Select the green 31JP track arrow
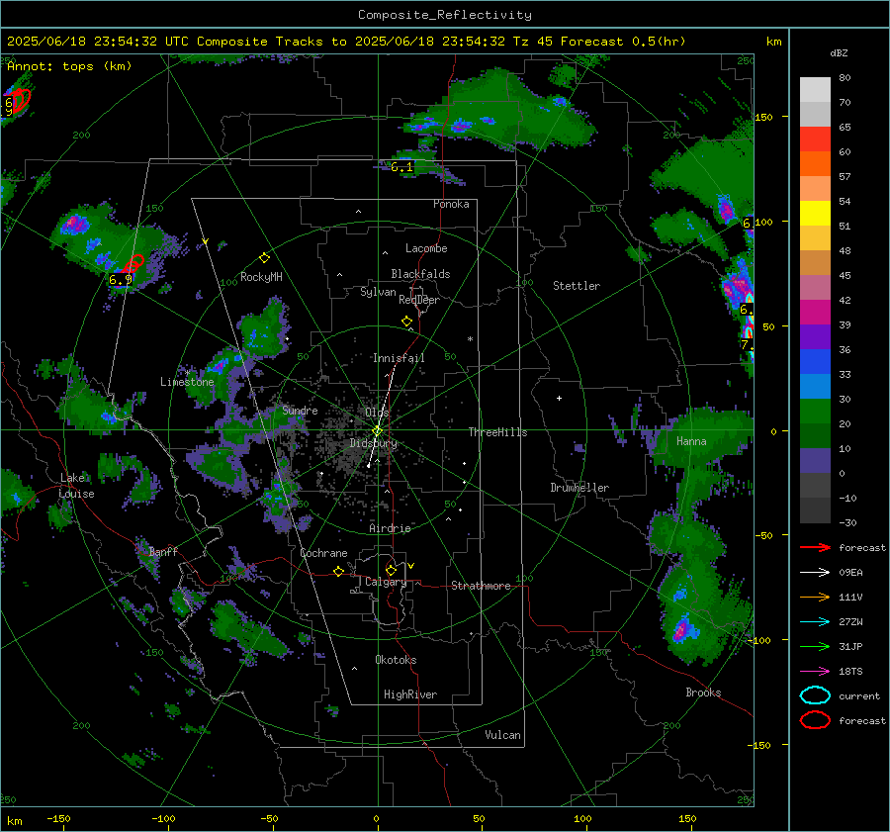 tap(815, 646)
